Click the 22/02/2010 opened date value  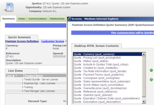click(59, 56)
